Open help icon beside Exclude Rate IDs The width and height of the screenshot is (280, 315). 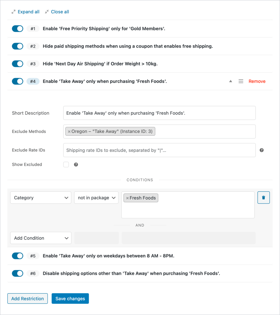click(x=261, y=150)
